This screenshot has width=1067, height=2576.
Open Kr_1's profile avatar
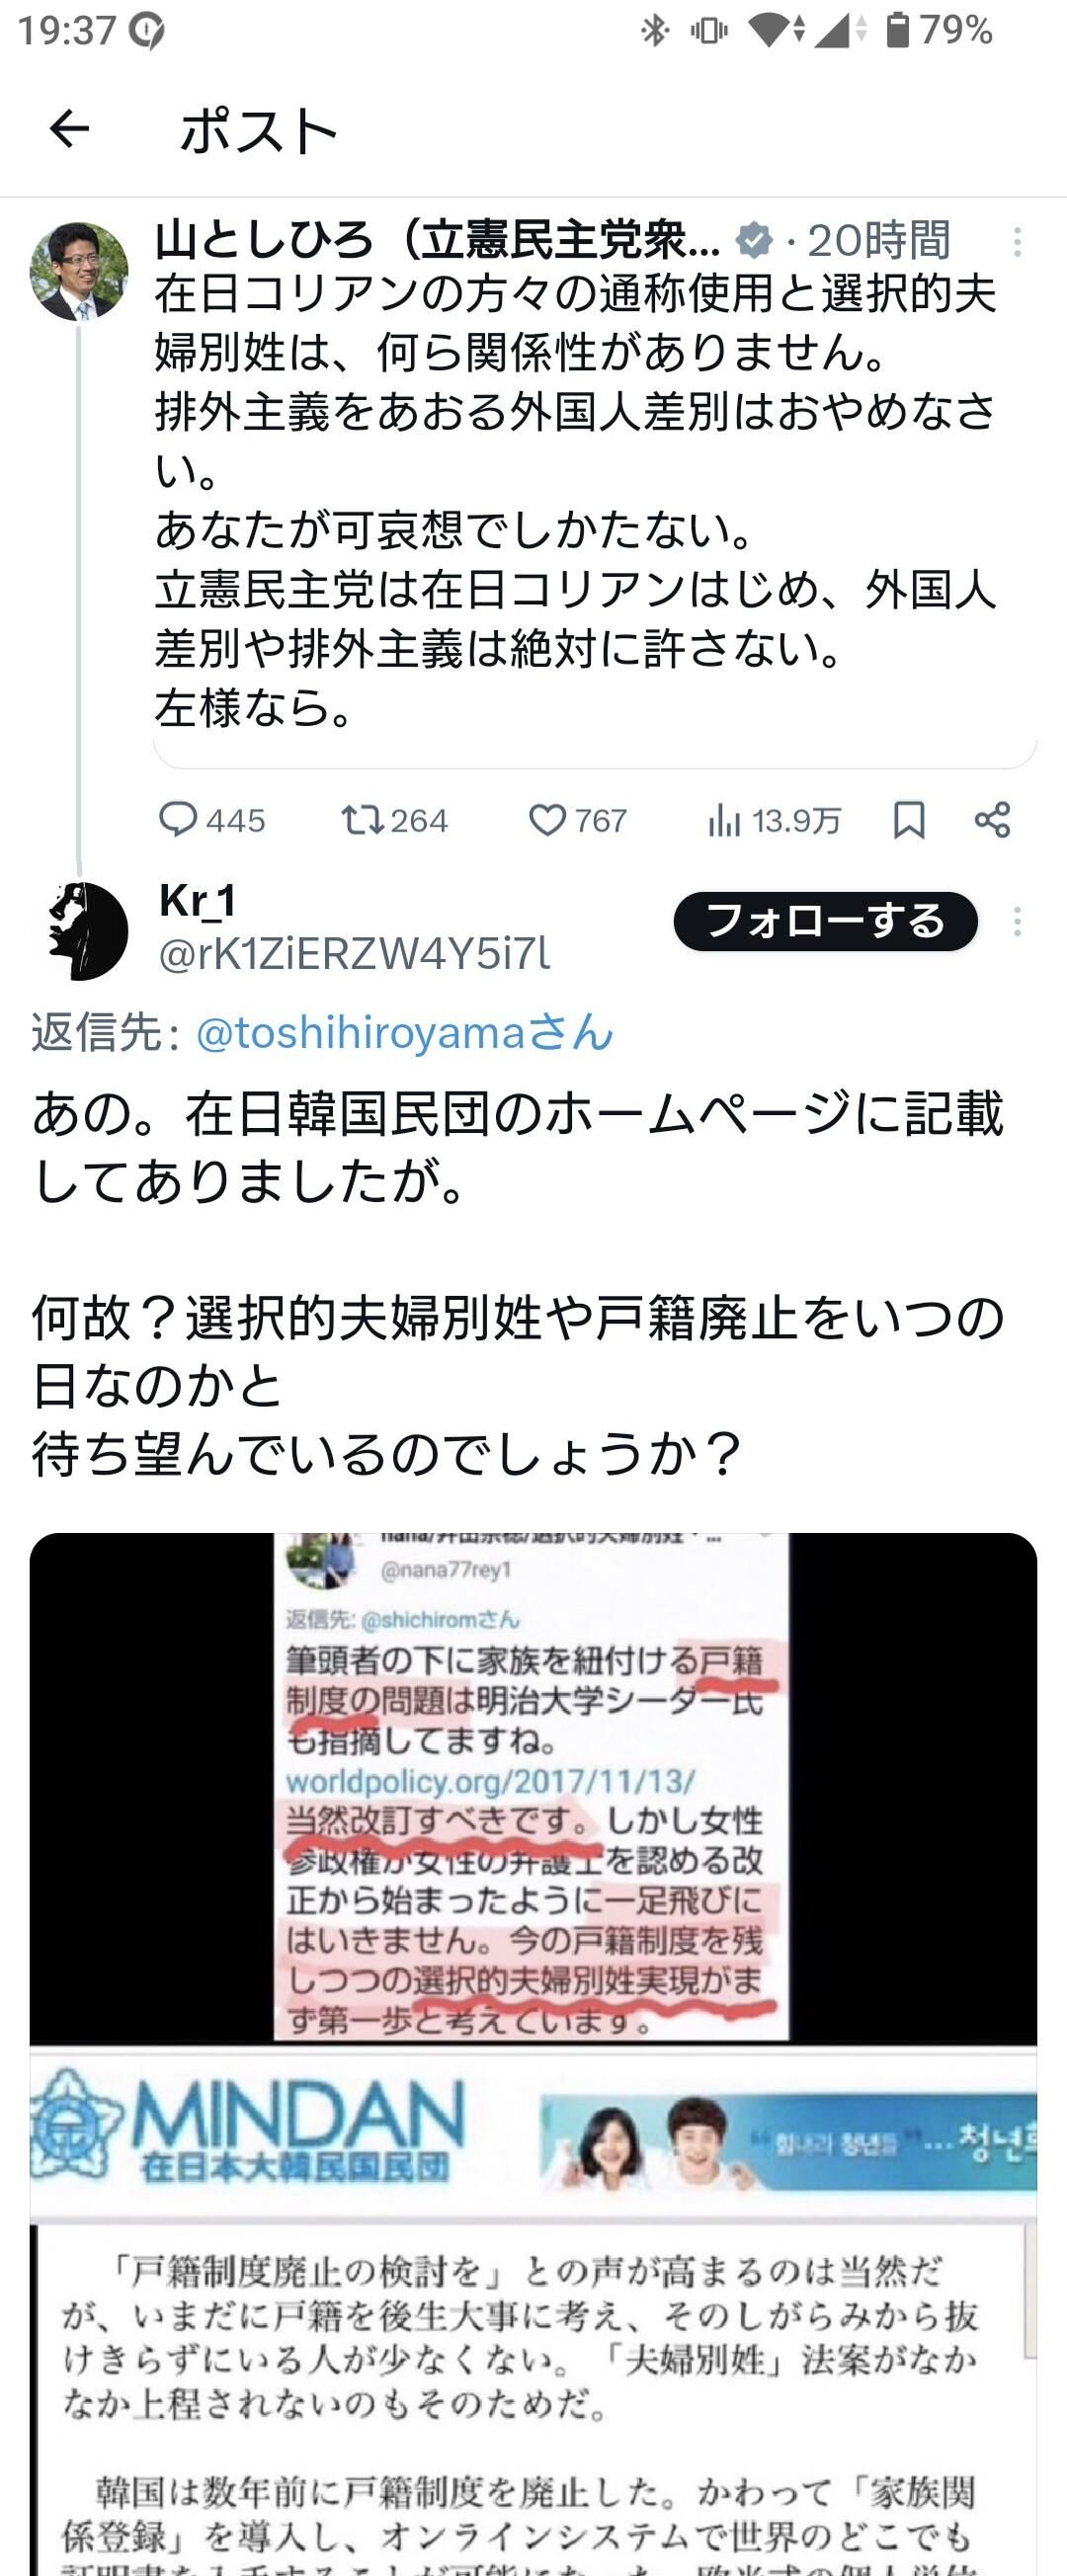(79, 930)
